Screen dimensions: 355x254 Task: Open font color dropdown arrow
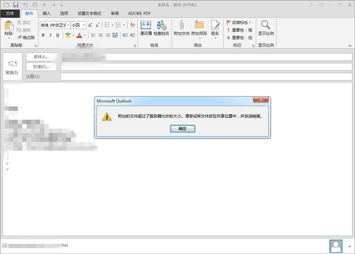click(x=85, y=35)
